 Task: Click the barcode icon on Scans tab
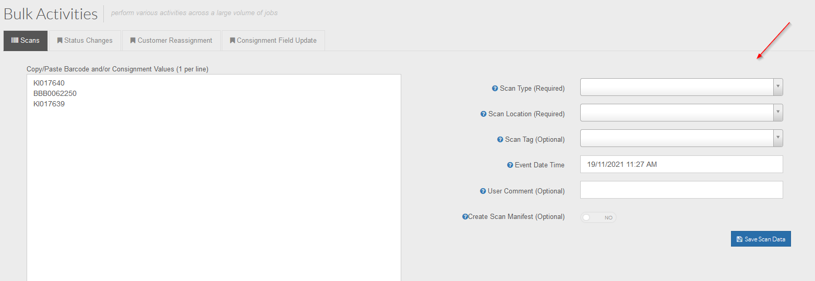[x=15, y=40]
